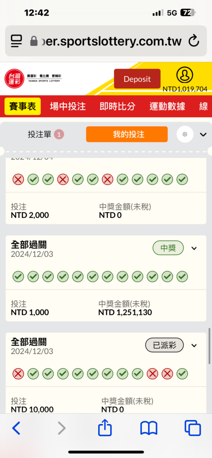Reload the page in Safari
This screenshot has width=212, height=458.
pyautogui.click(x=194, y=41)
